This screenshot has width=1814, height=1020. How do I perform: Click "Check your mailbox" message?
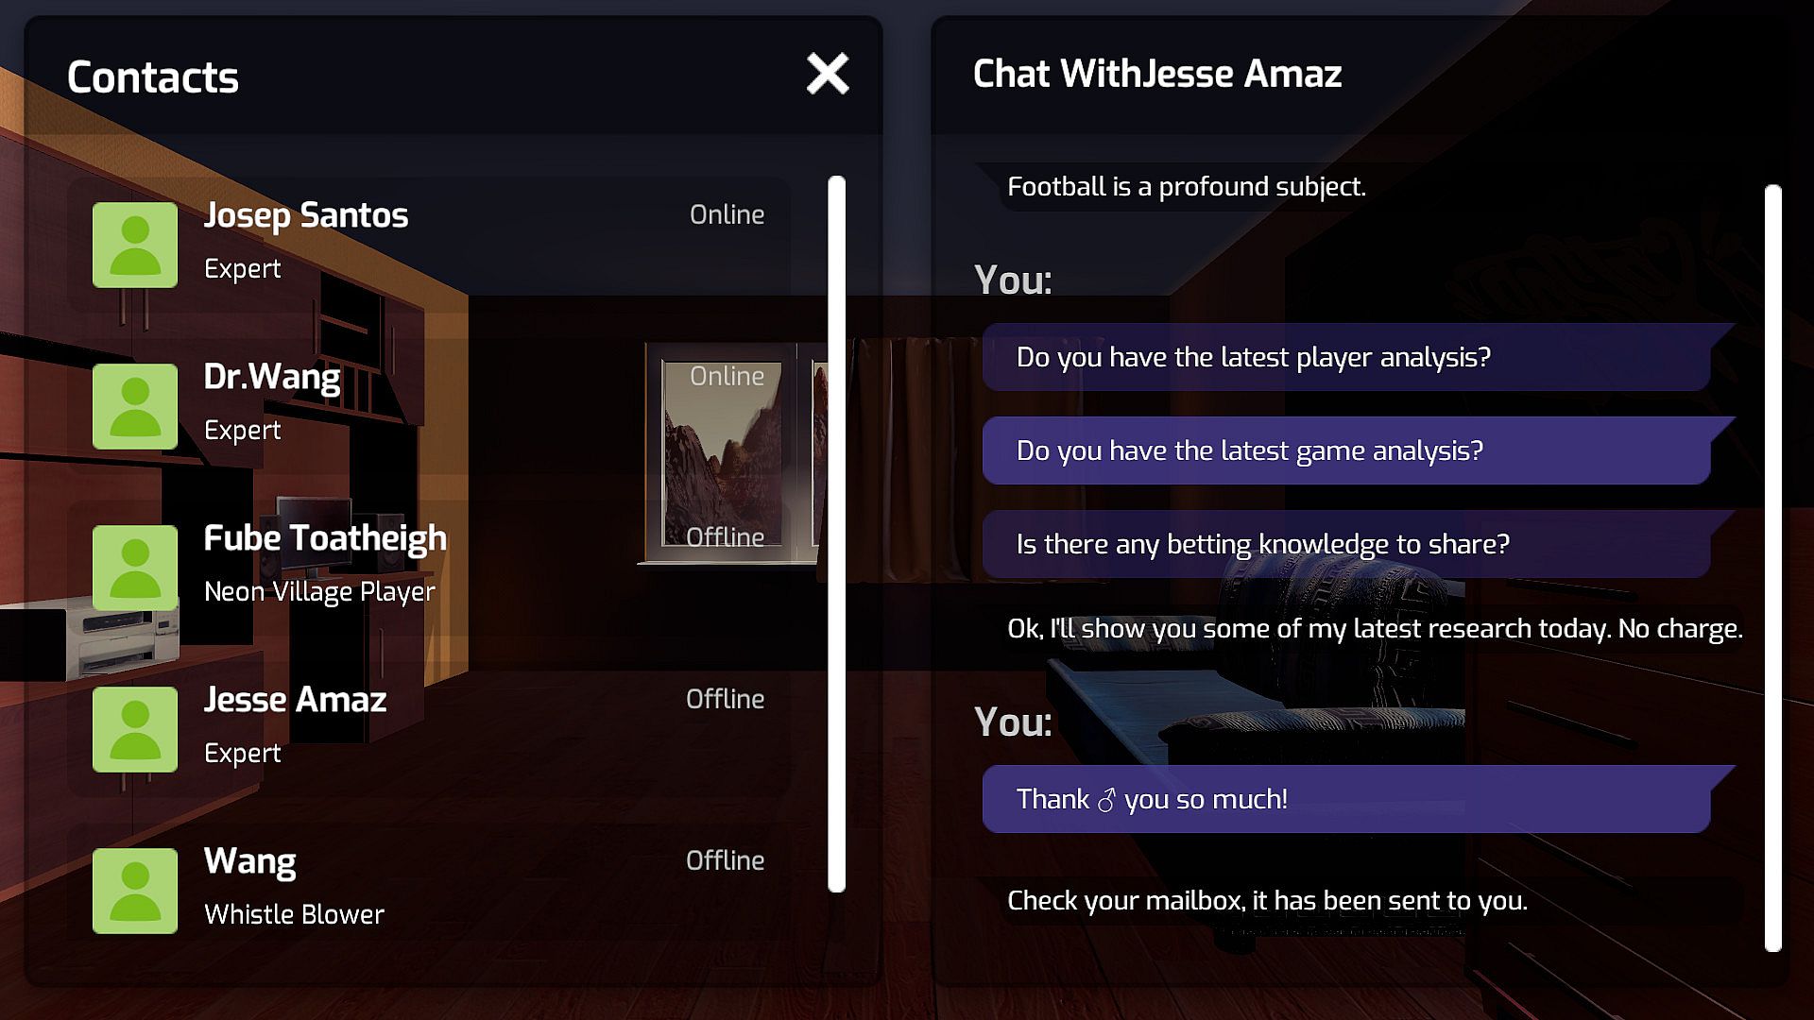point(1267,901)
